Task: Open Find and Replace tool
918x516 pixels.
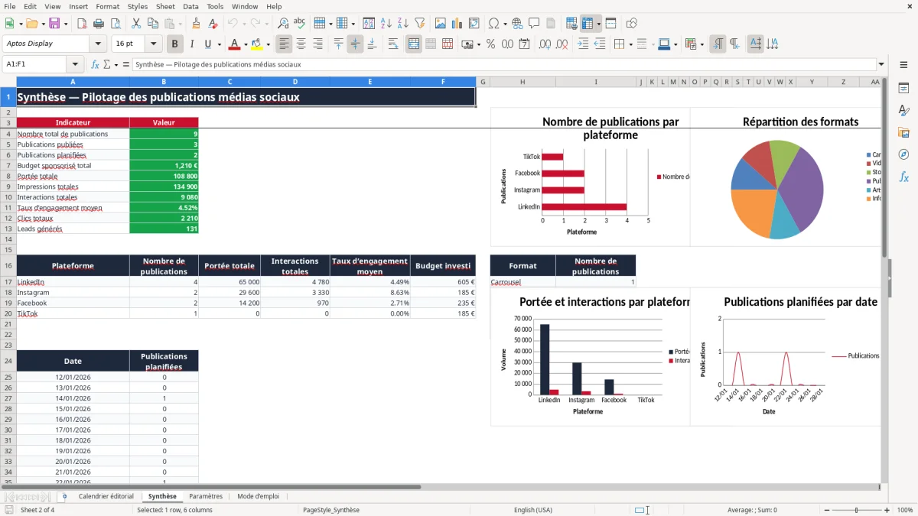Action: pyautogui.click(x=283, y=24)
